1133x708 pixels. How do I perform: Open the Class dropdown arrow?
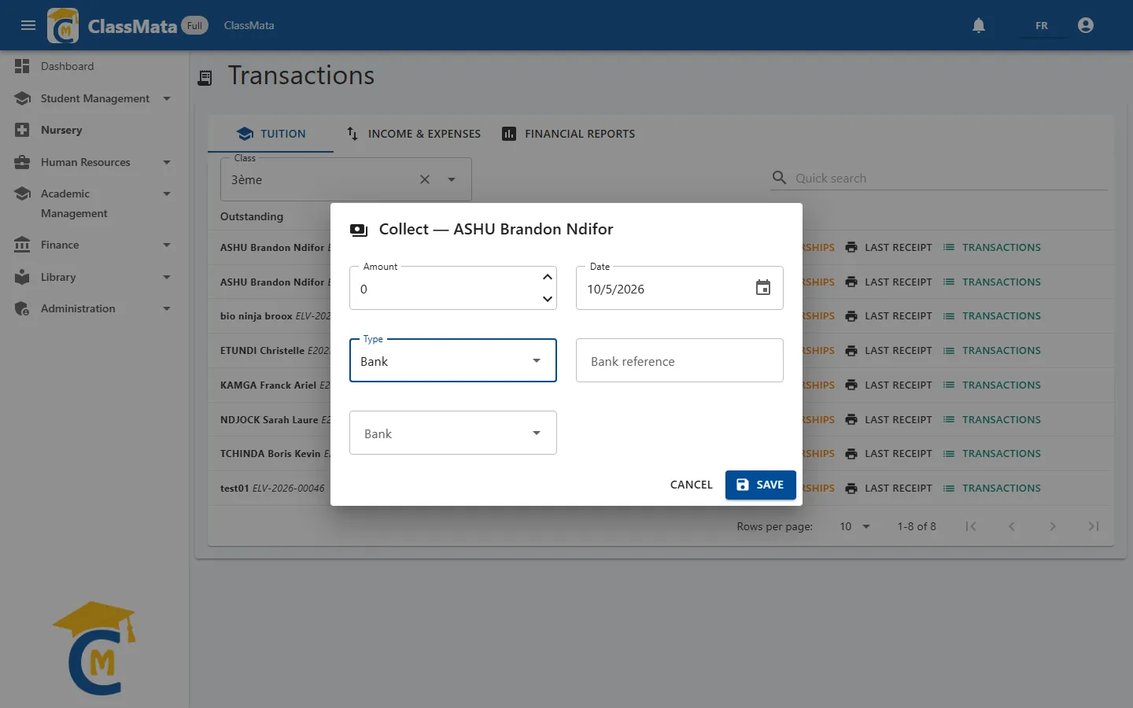[452, 179]
